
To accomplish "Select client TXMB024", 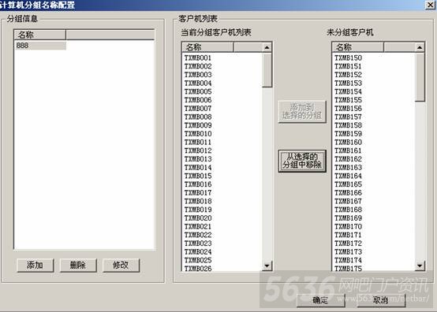I will pyautogui.click(x=198, y=252).
